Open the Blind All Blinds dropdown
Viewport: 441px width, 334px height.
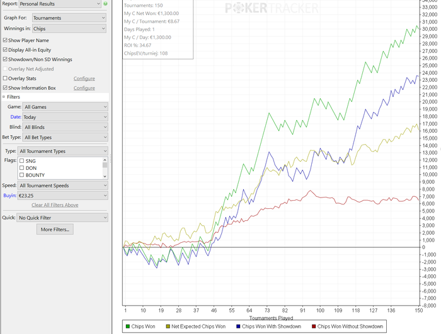click(66, 127)
